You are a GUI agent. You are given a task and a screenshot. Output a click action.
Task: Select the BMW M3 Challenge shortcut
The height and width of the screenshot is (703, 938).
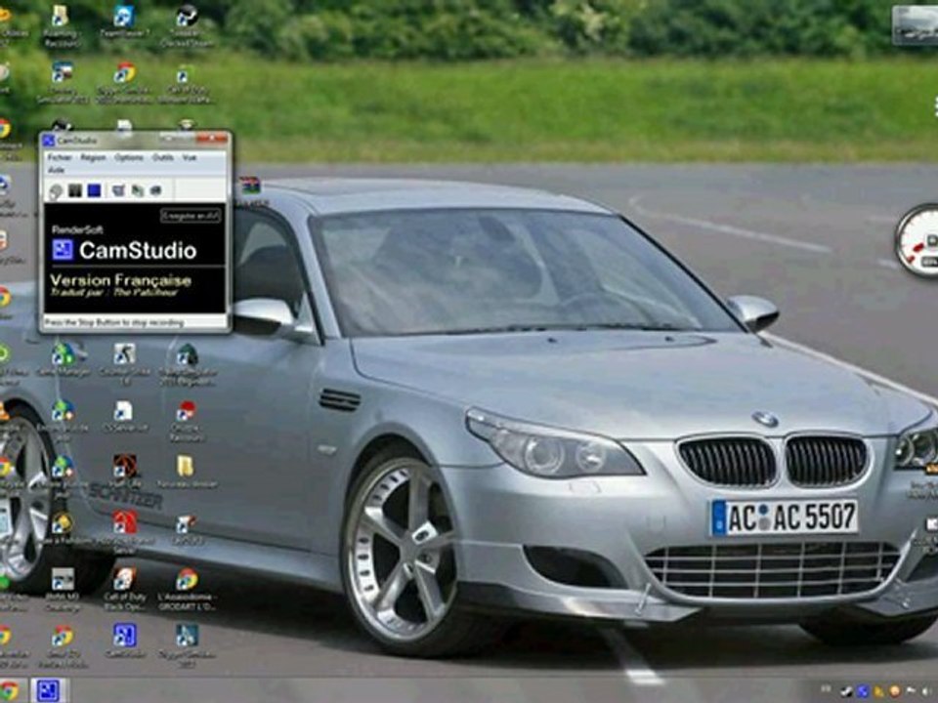pyautogui.click(x=63, y=589)
